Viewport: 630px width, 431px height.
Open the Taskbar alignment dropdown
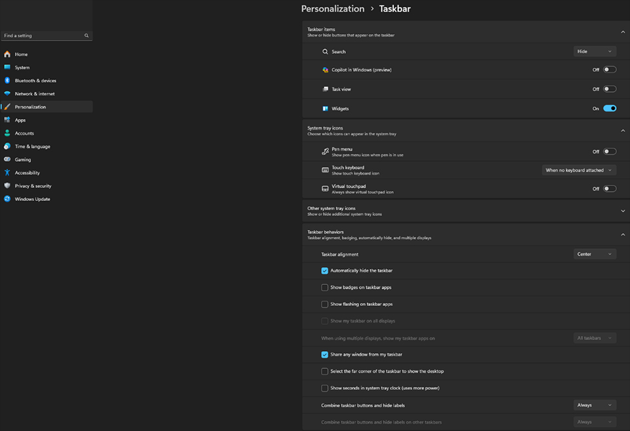(x=594, y=253)
